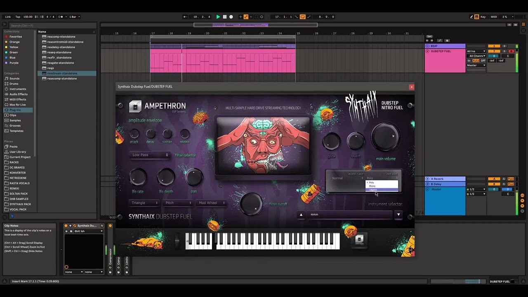Select the Samples category

15,120
